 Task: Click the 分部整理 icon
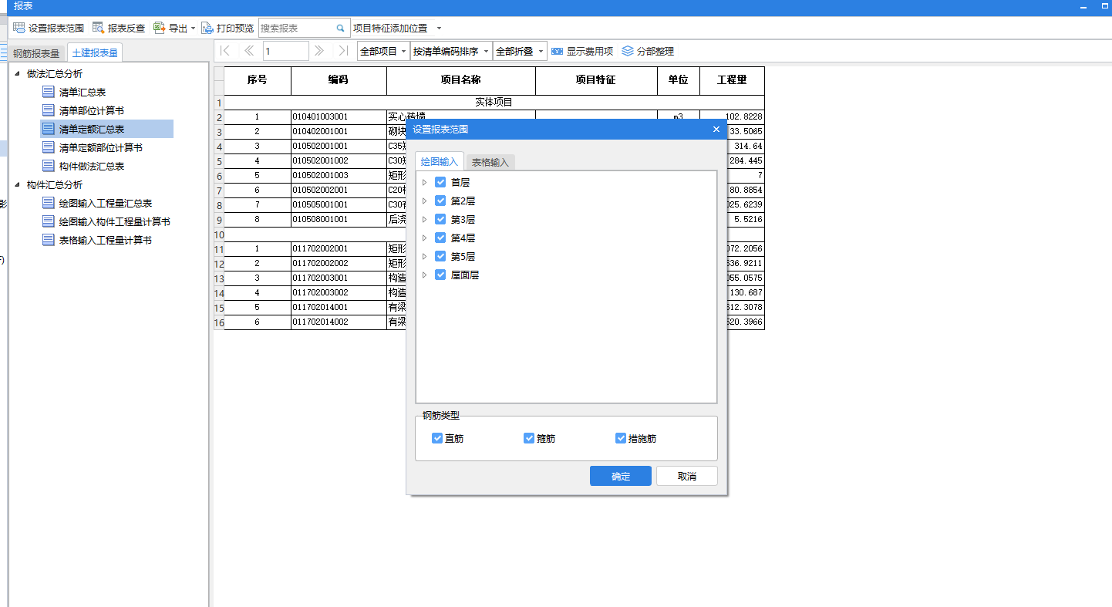[x=628, y=51]
